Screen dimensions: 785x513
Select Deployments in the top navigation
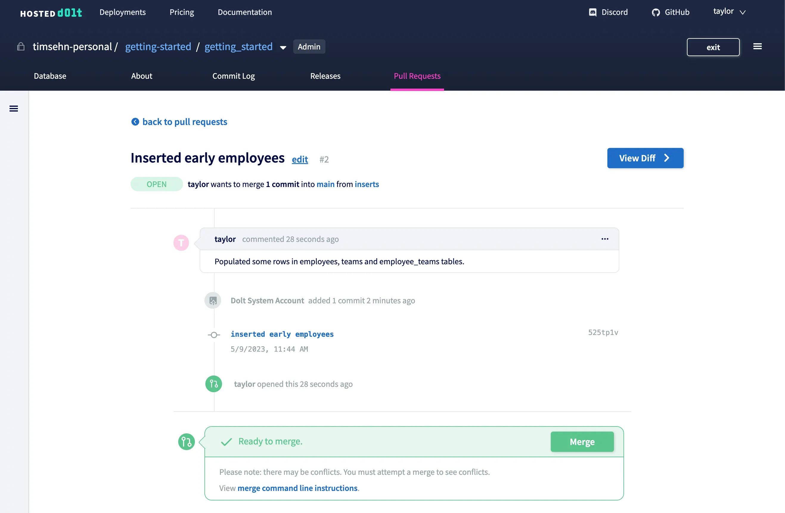tap(122, 12)
